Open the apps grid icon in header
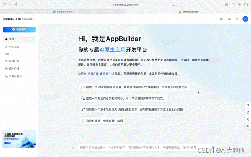 tap(221, 19)
